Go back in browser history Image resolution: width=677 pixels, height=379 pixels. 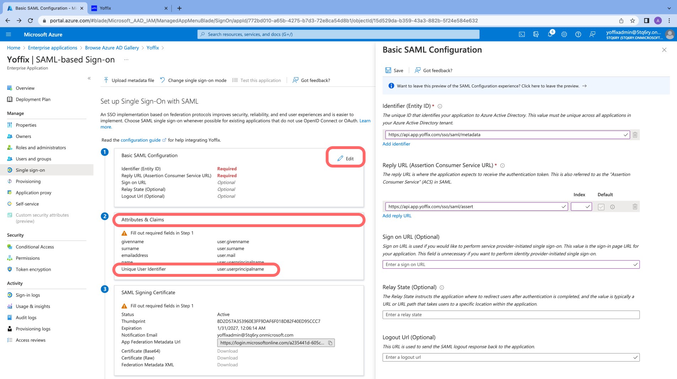8,21
